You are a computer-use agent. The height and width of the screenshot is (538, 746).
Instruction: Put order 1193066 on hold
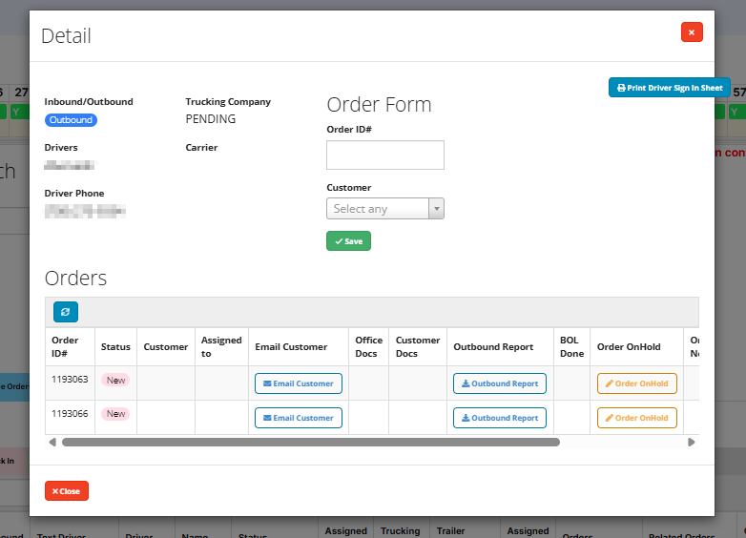[x=636, y=418]
